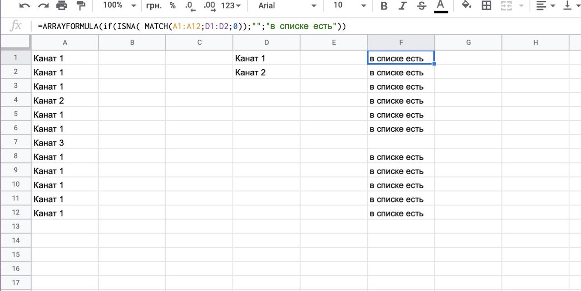Image resolution: width=581 pixels, height=291 pixels.
Task: Select column H header
Action: pos(536,43)
